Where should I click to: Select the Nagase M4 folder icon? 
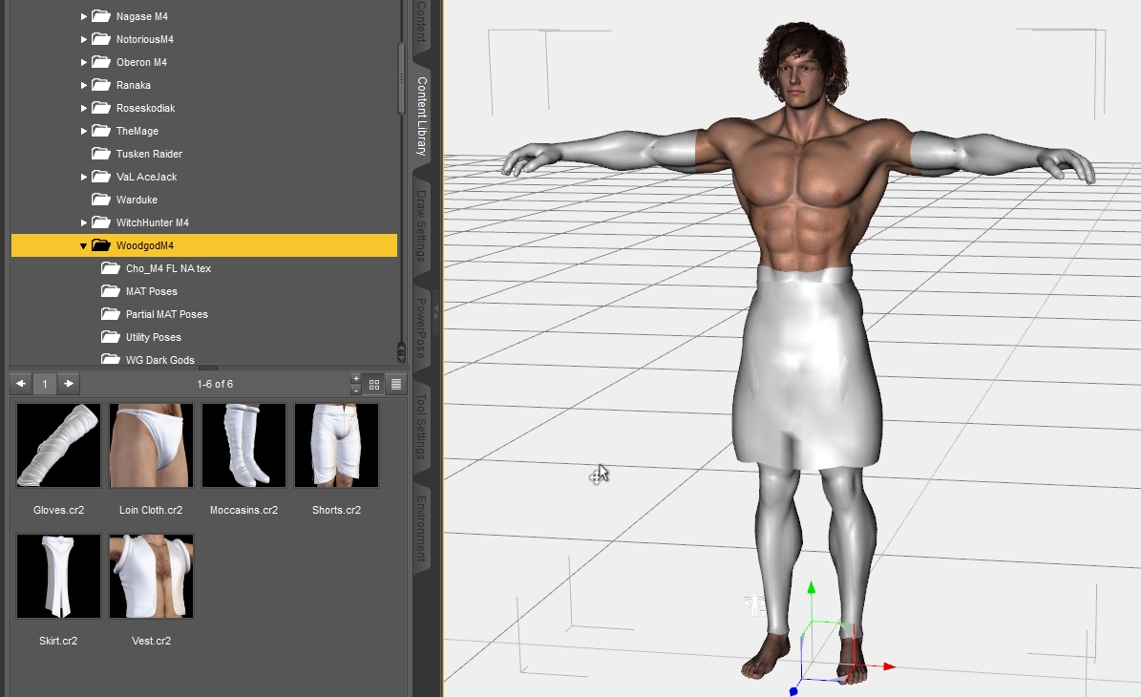[x=100, y=16]
